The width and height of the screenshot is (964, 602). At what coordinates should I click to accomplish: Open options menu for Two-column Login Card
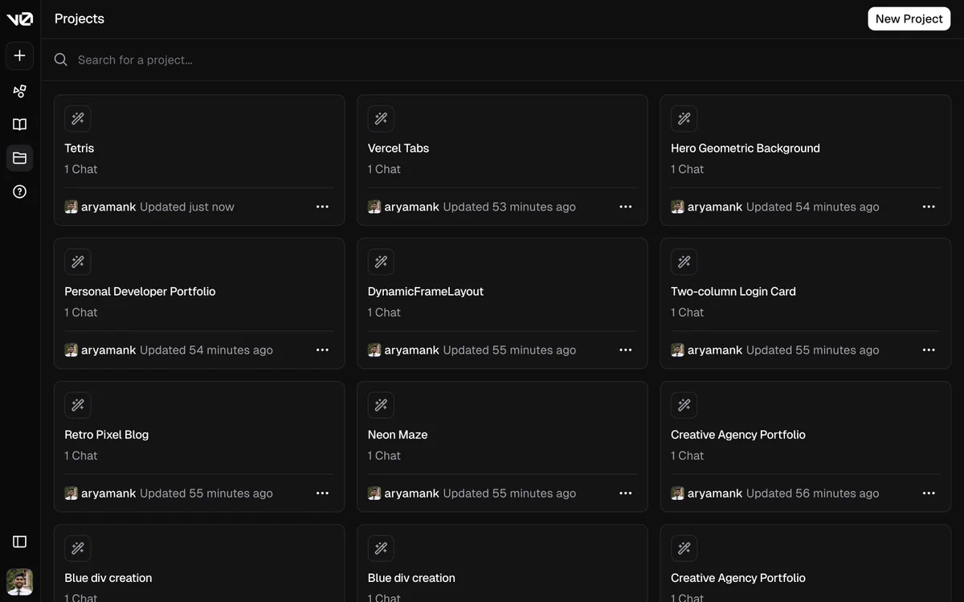pos(929,350)
